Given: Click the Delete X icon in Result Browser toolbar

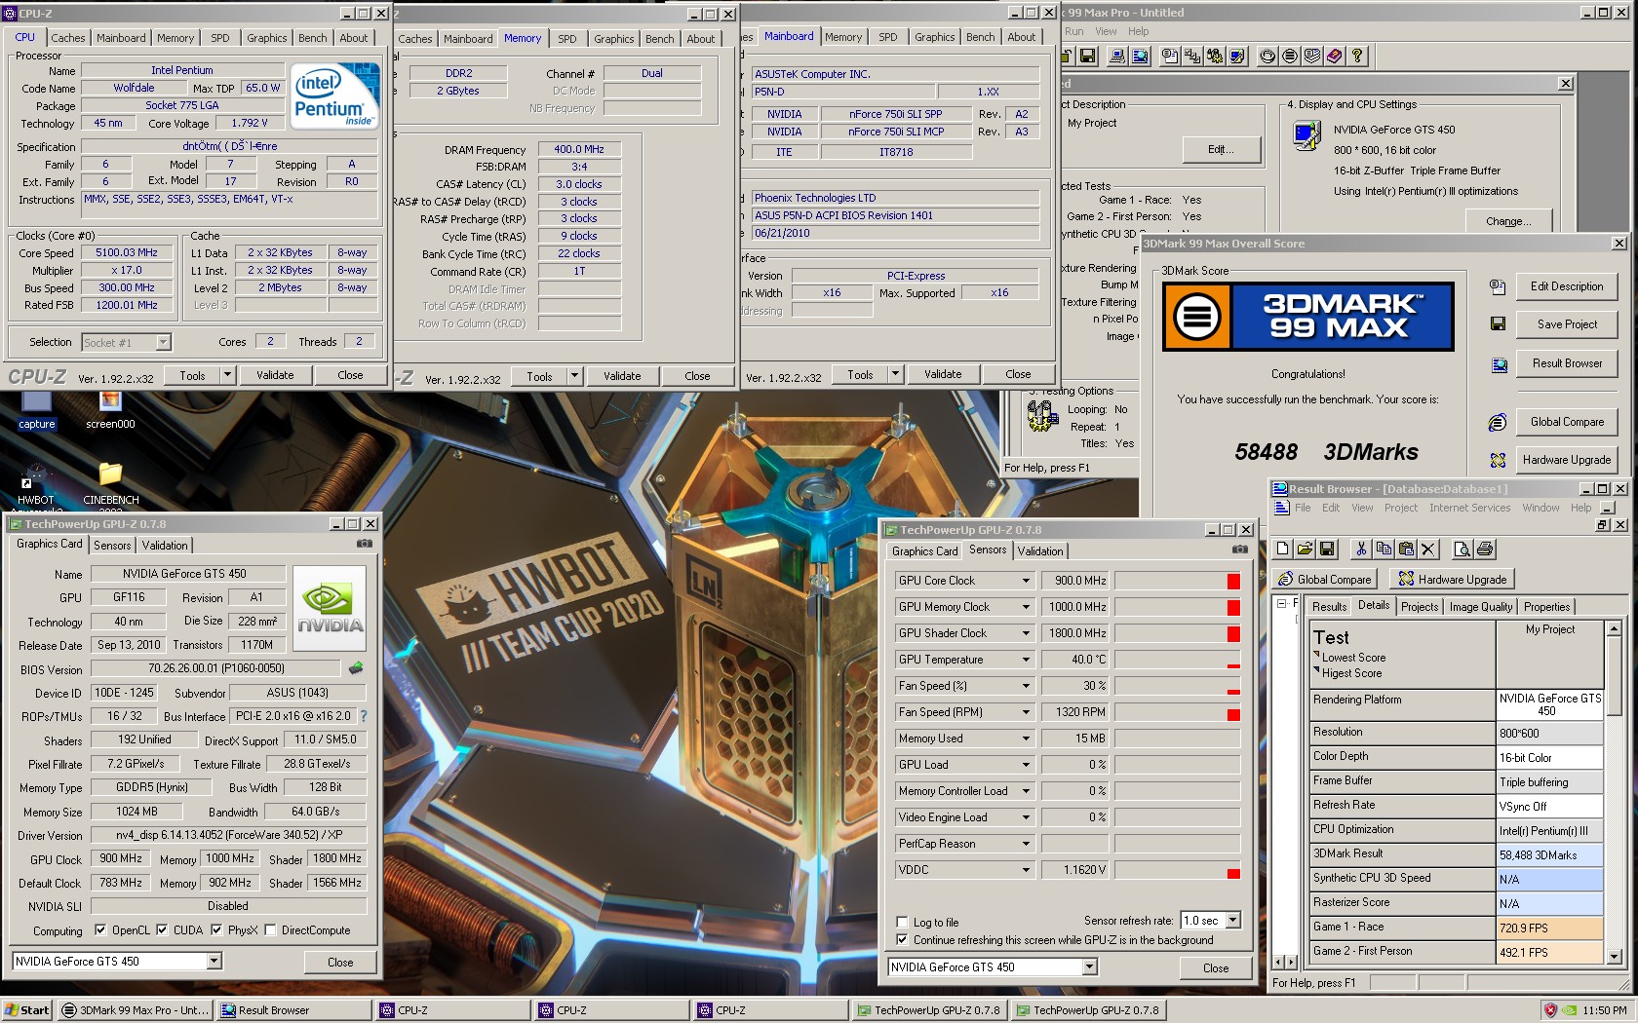Looking at the screenshot, I should click(1427, 549).
